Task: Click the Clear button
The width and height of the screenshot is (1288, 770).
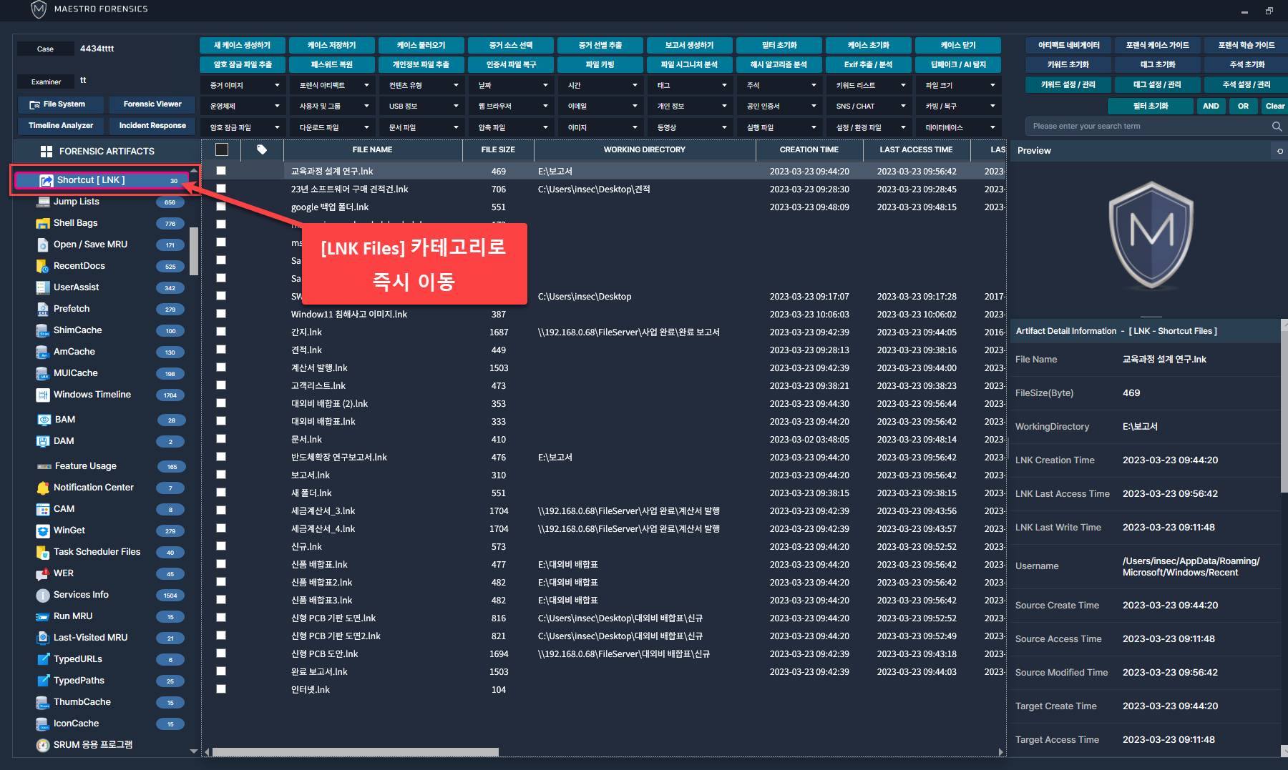Action: pyautogui.click(x=1274, y=106)
